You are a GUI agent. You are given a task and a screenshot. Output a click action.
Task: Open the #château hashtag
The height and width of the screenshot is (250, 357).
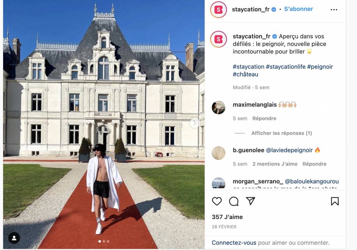(x=245, y=74)
